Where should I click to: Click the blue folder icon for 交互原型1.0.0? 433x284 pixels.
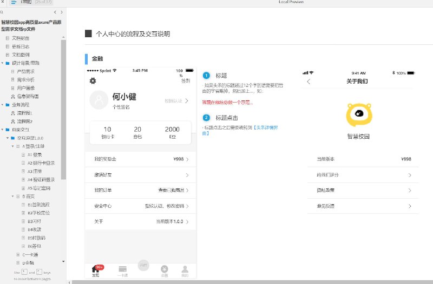click(x=12, y=138)
